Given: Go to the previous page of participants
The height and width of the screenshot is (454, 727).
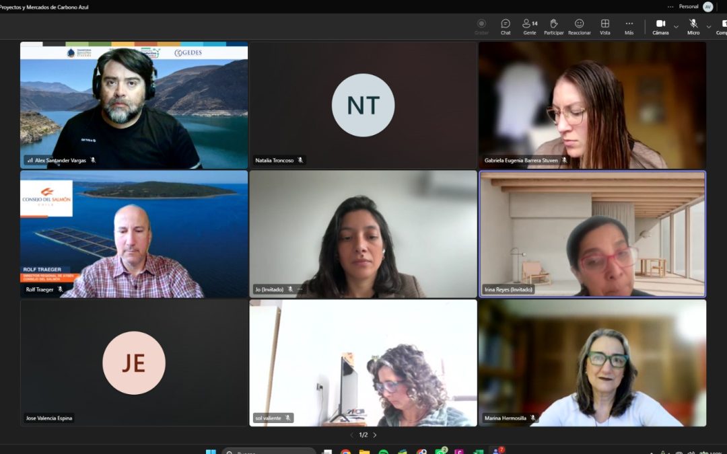Looking at the screenshot, I should (351, 435).
